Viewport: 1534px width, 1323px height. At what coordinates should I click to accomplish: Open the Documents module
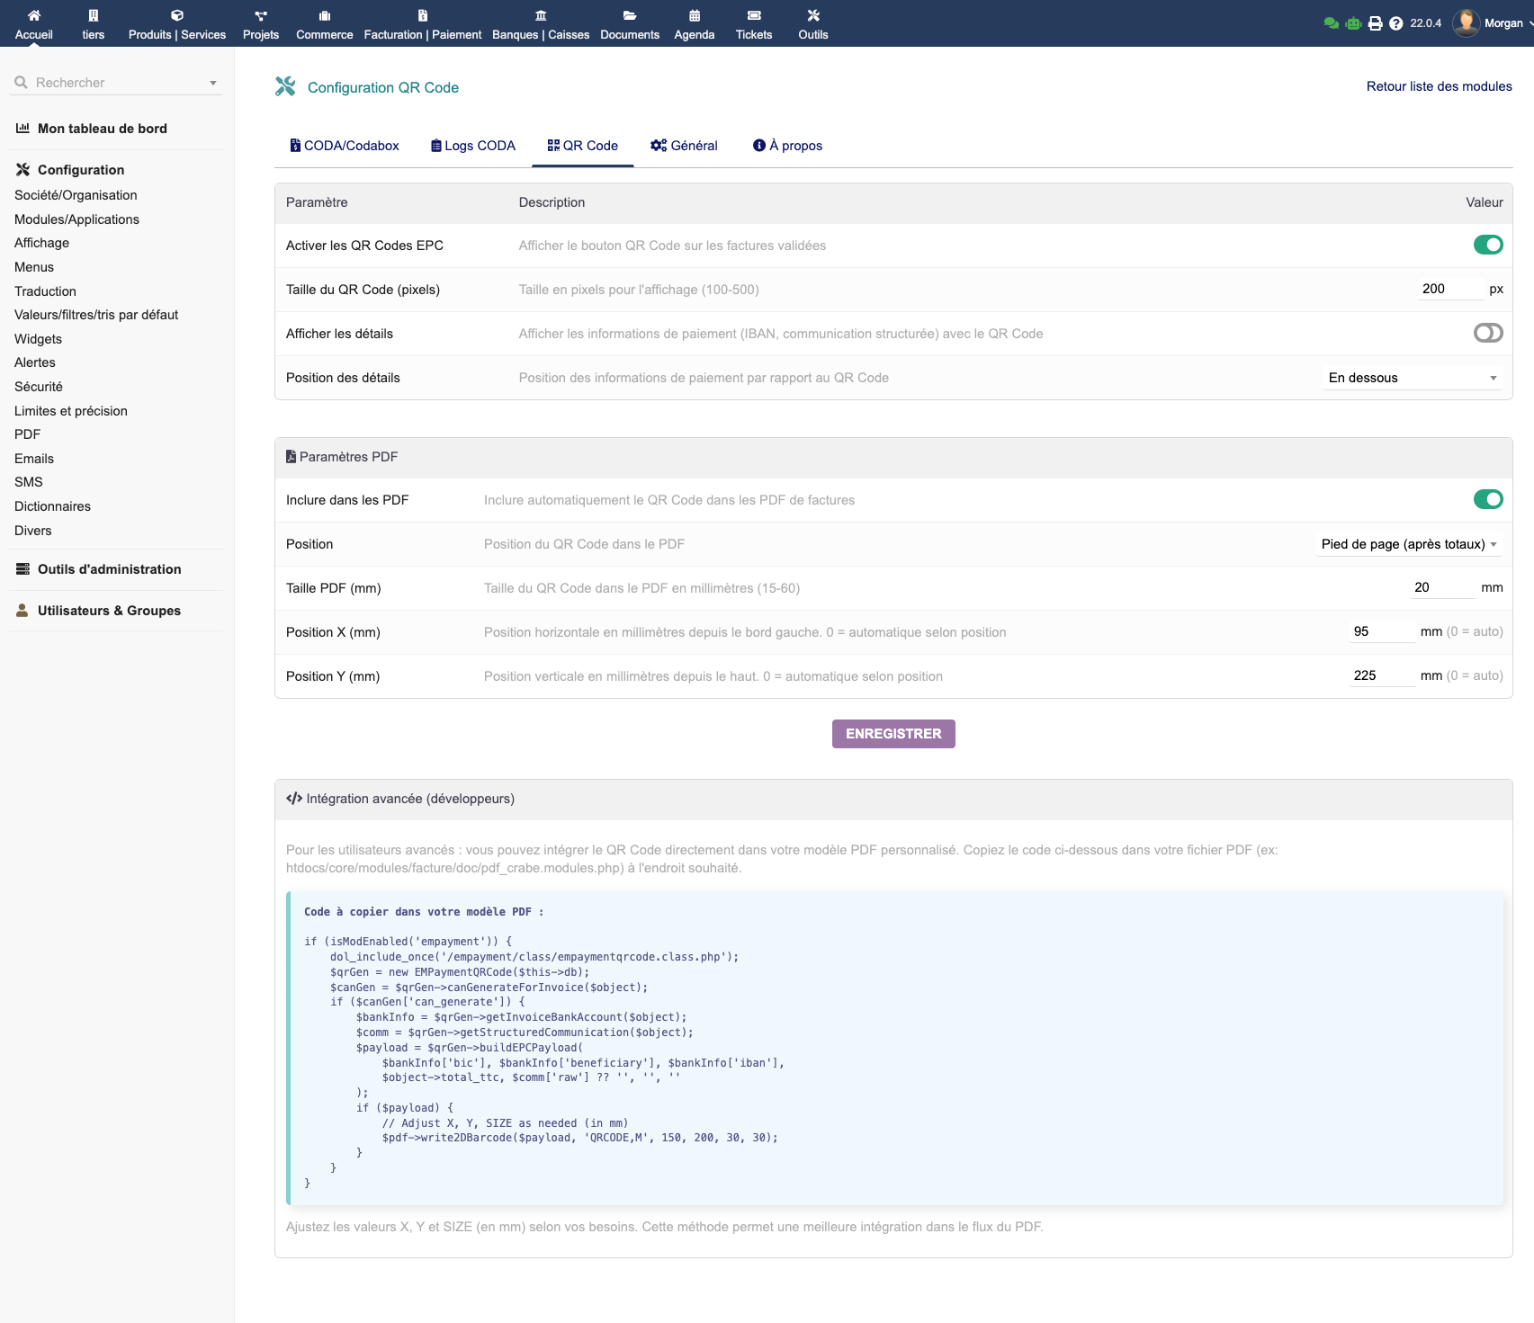630,24
